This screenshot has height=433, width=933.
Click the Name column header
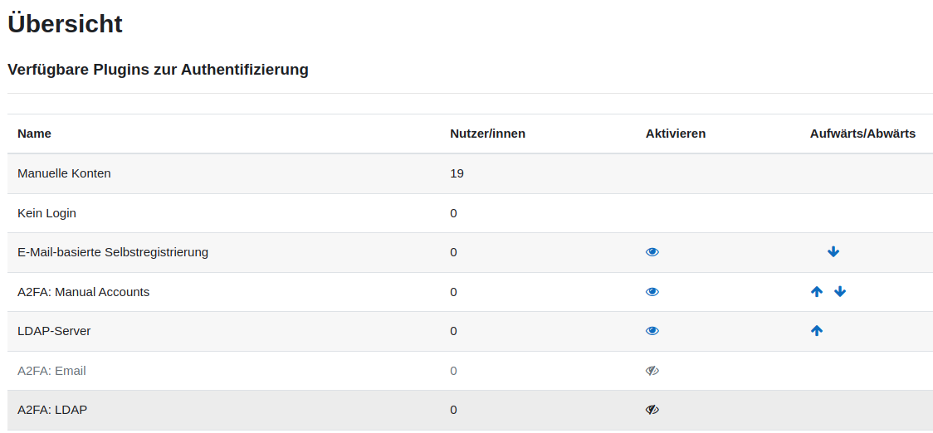tap(34, 134)
